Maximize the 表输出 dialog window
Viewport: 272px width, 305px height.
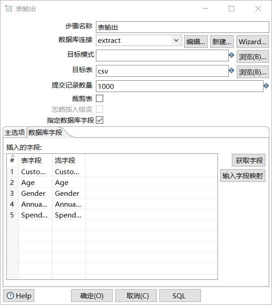(x=231, y=9)
